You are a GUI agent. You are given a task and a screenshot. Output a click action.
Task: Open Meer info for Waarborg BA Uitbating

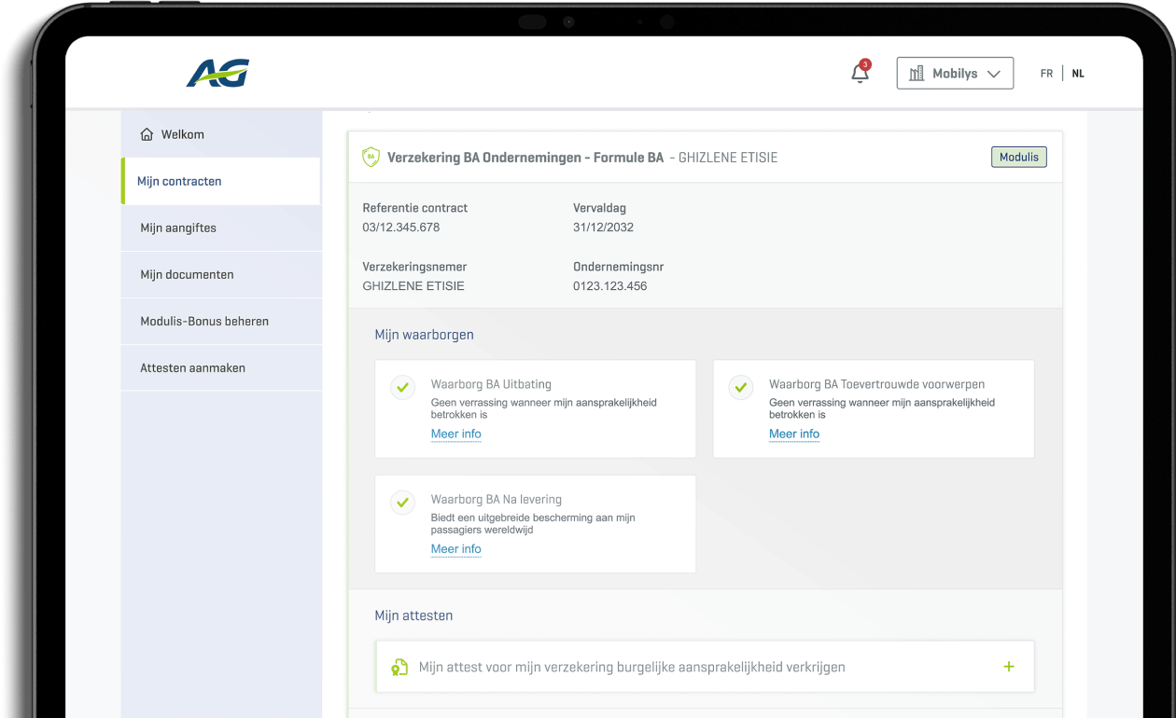[455, 434]
